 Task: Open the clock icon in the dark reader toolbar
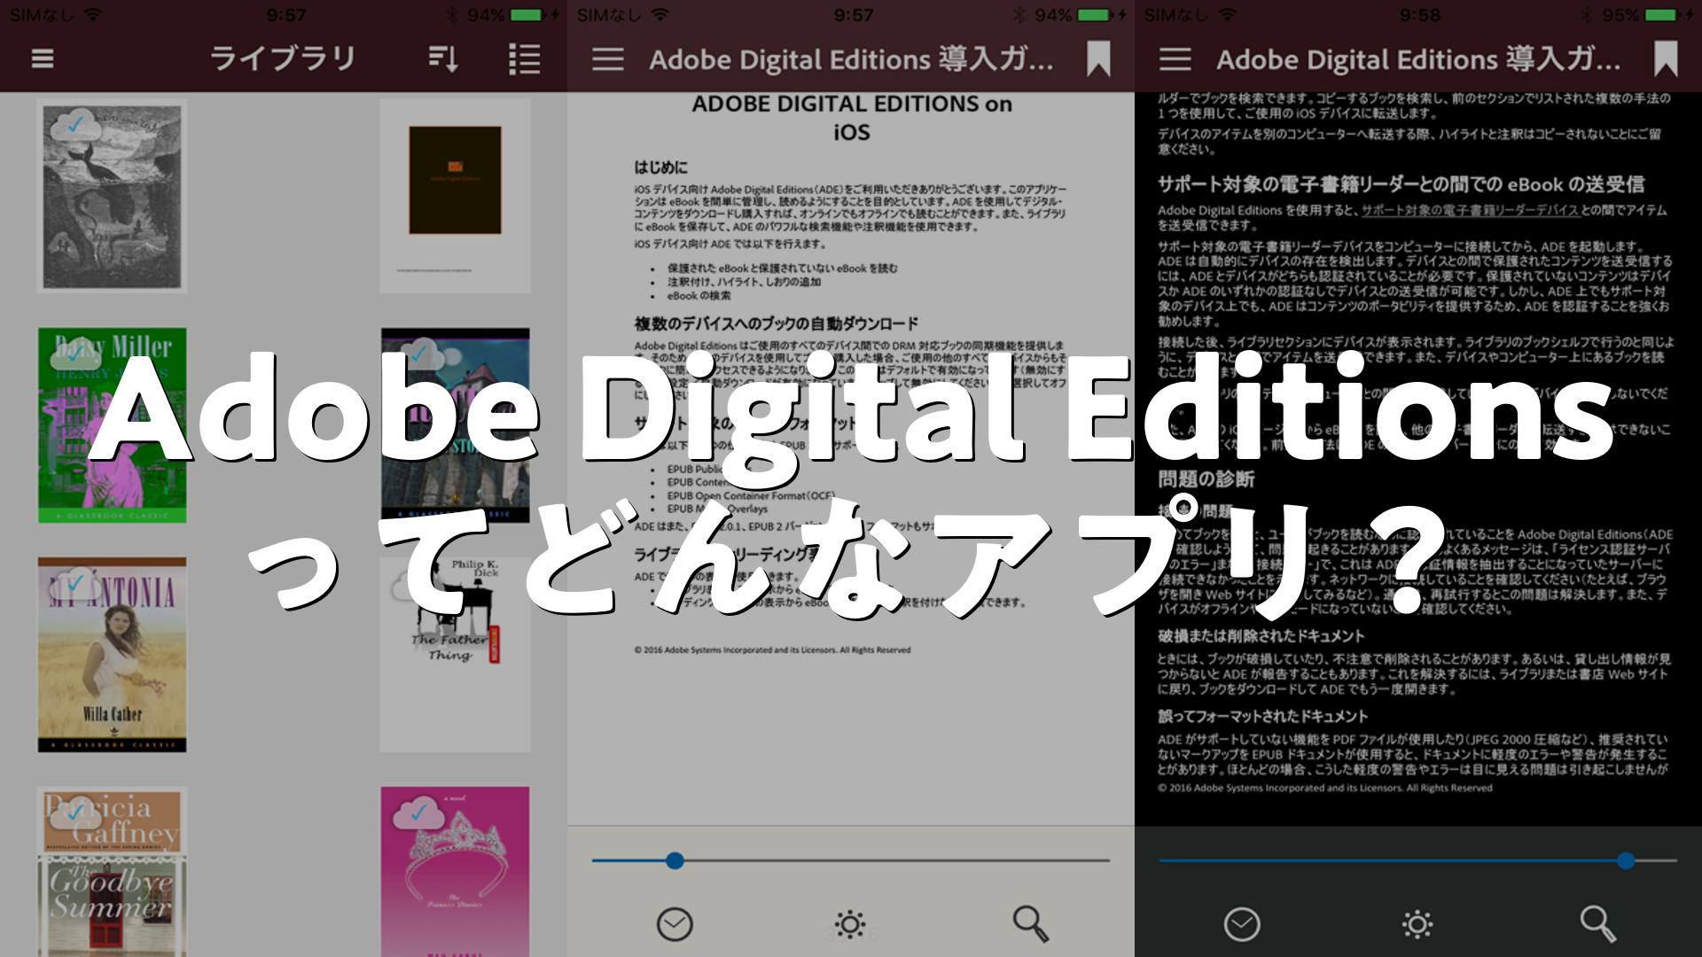[1242, 924]
